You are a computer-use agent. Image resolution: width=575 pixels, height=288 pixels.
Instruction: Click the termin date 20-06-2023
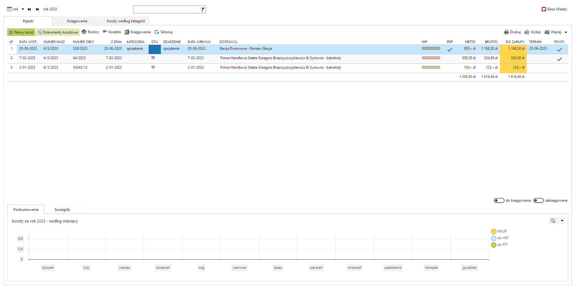pos(538,49)
